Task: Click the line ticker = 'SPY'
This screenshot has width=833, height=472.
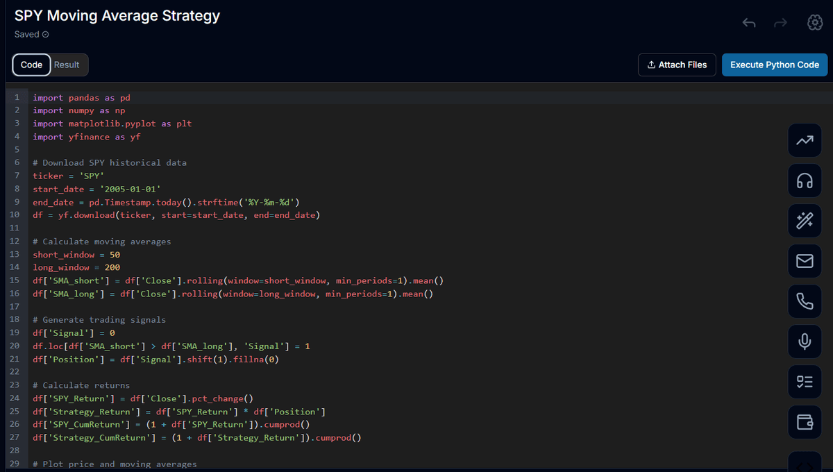Action: [x=68, y=176]
